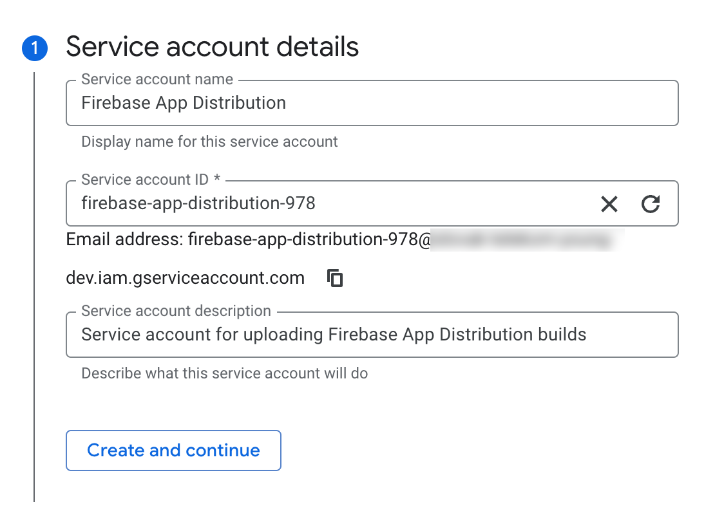Click 'Describe what this service account will do' hint
Screen dimensions: 724x511
224,373
